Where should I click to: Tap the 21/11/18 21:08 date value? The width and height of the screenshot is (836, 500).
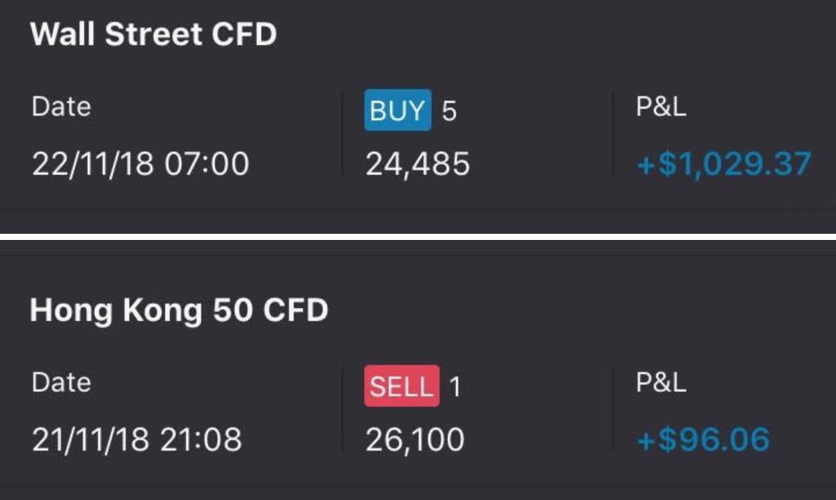137,439
